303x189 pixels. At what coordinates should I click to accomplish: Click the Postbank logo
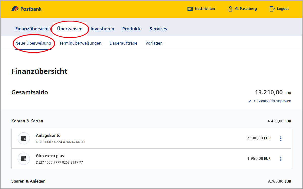[x=26, y=9]
